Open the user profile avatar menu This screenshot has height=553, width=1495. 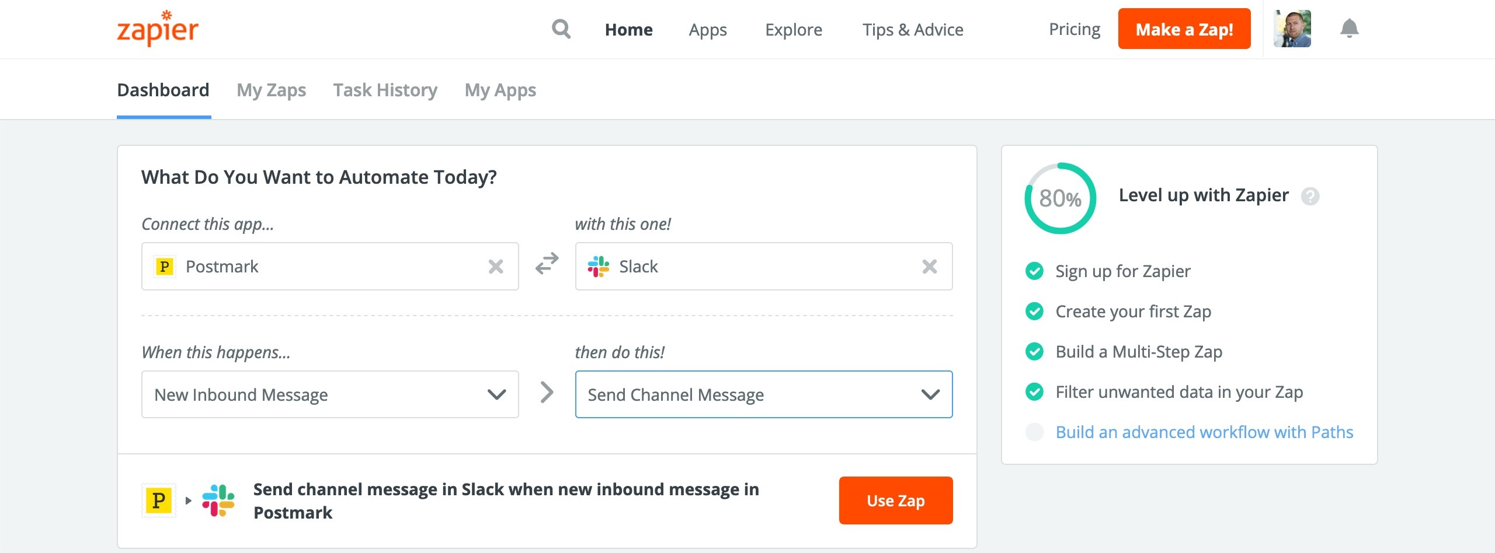[1292, 29]
